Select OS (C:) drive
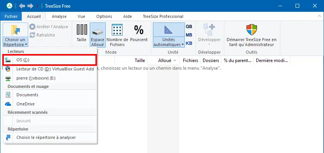The height and width of the screenshot is (153, 324). pos(50,60)
